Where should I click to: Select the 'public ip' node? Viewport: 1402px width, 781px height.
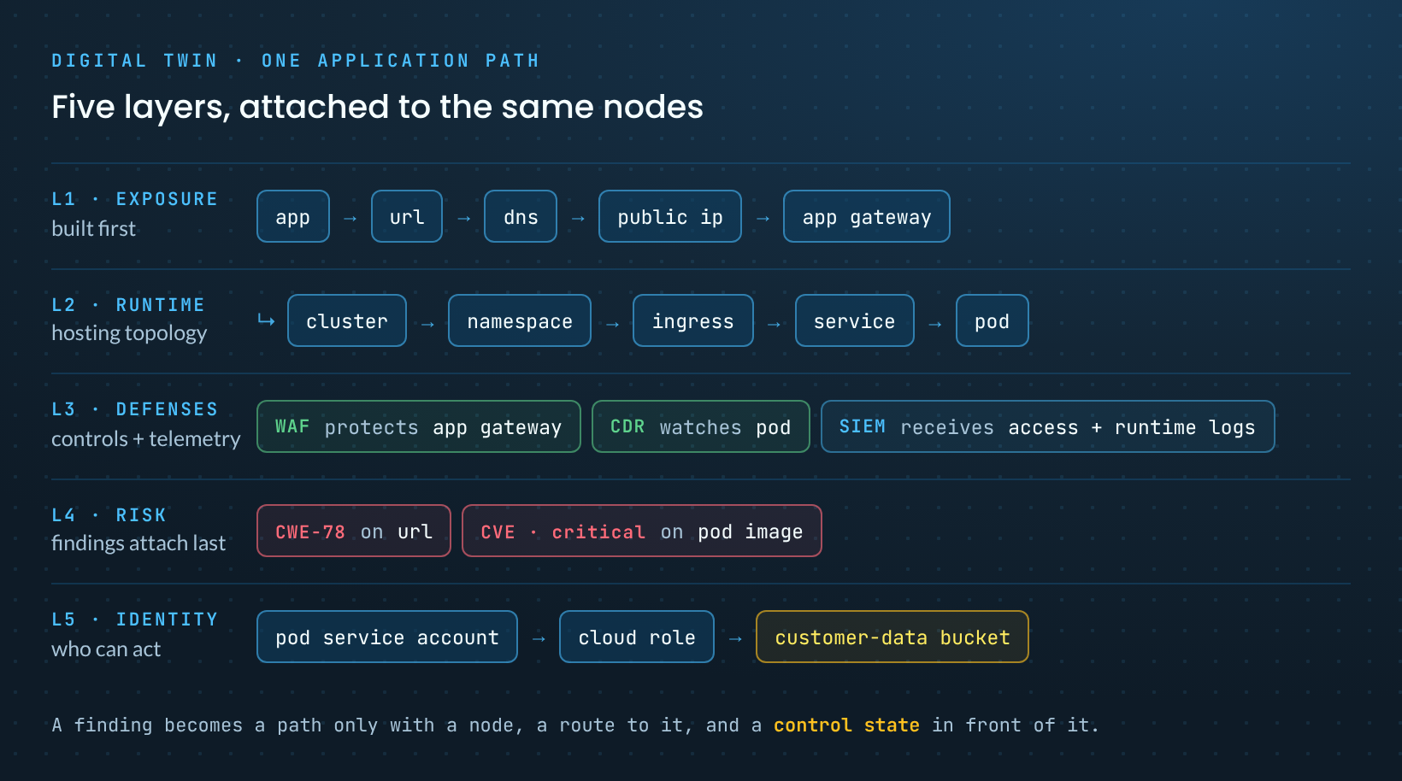pos(670,216)
